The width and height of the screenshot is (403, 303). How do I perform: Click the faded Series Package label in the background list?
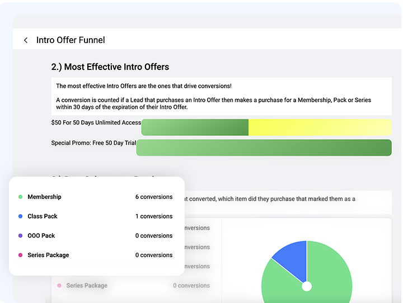coord(87,286)
